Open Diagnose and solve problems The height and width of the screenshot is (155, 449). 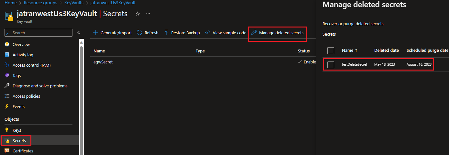point(40,86)
